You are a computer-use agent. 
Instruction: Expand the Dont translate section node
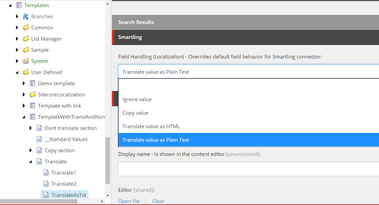point(30,128)
